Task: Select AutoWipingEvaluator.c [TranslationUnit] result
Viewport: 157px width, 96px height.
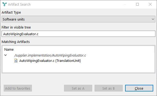Action: point(50,61)
